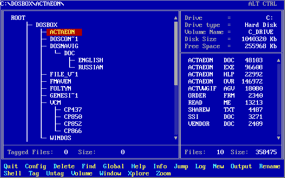Viewport: 285px width, 178px height.
Task: Select the DOSBOX directory
Action: pyautogui.click(x=47, y=25)
